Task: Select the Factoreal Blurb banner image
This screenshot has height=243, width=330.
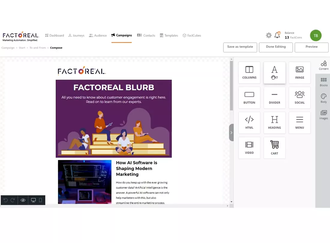Action: (x=114, y=119)
